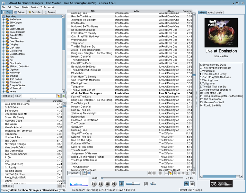
Task: Clear the filter with the broom icon
Action: coord(59,96)
